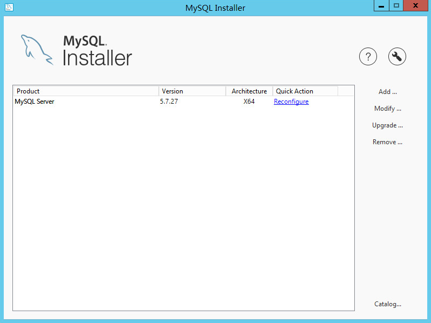Click the MySQL dolphin logo

(37, 50)
